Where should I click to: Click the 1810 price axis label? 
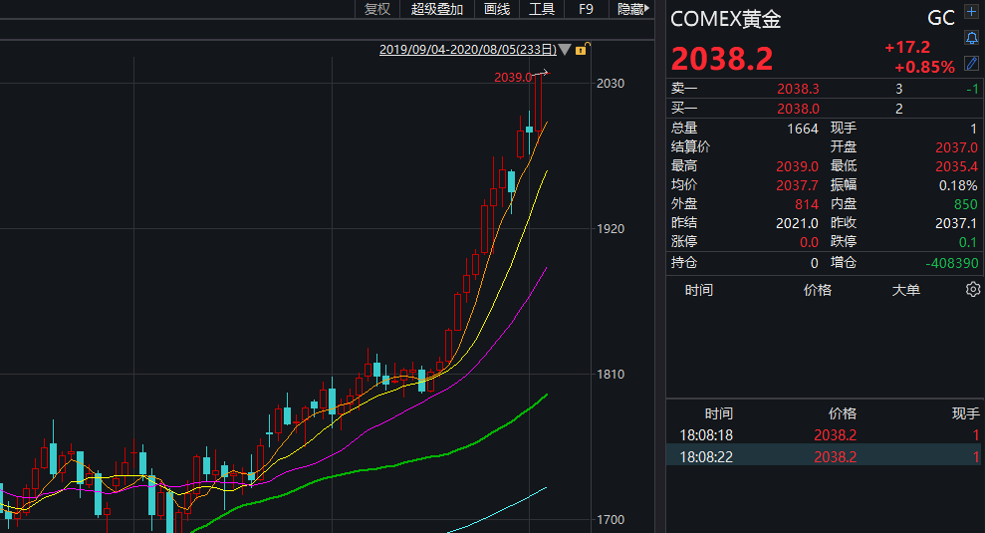pos(610,375)
